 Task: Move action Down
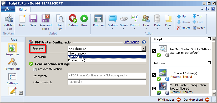pyautogui.click(x=183, y=22)
